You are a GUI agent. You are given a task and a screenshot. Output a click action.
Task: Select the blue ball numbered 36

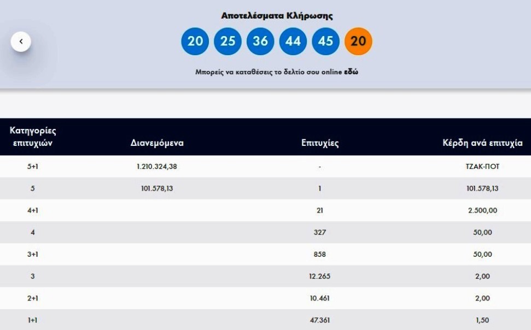[x=260, y=42]
